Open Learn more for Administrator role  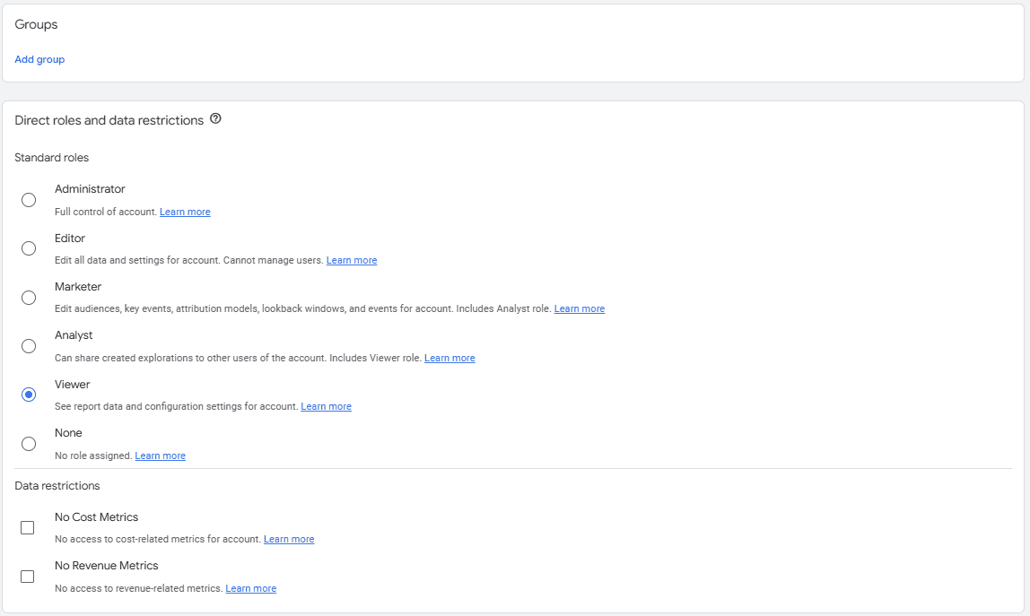pos(185,212)
